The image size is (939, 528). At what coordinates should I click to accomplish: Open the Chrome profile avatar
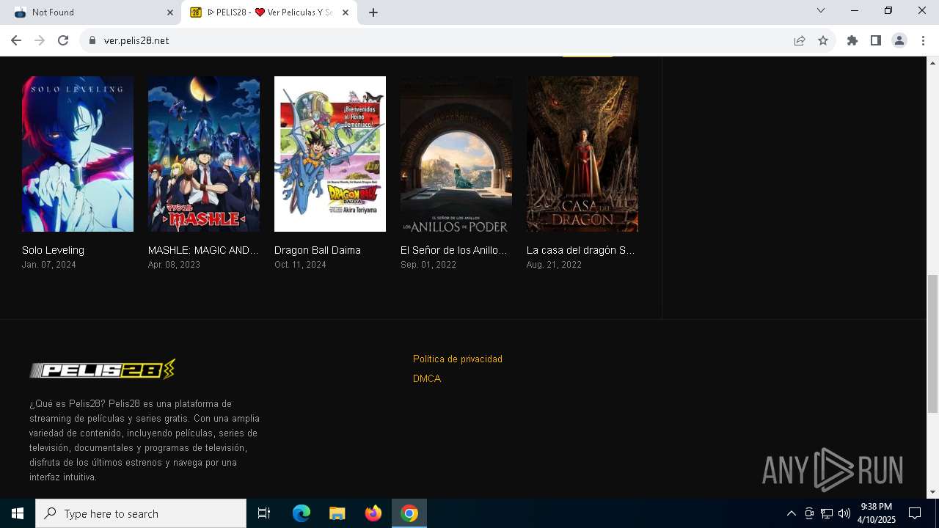pos(899,40)
